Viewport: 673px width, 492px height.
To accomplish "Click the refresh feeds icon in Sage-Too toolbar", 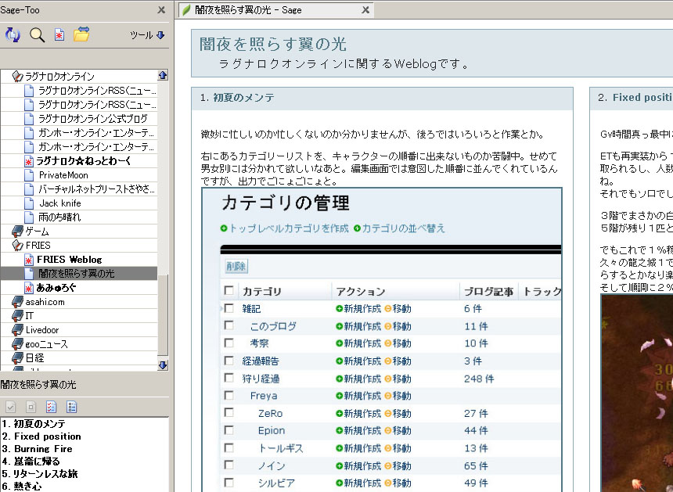I will [13, 34].
